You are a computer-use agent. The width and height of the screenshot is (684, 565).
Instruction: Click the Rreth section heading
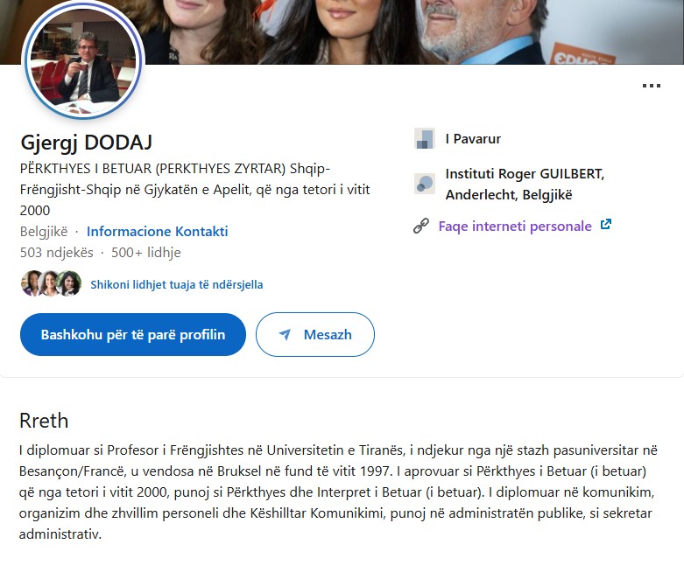click(44, 420)
